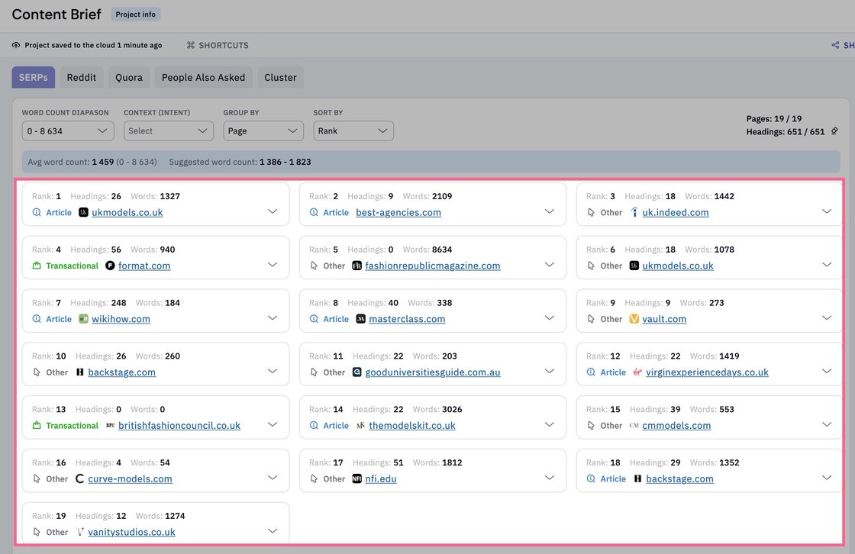Select the SERPs tab
The image size is (855, 554).
click(x=34, y=77)
